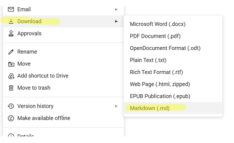Select Web Page (.html, zipped) option
This screenshot has height=143, width=234.
[160, 84]
